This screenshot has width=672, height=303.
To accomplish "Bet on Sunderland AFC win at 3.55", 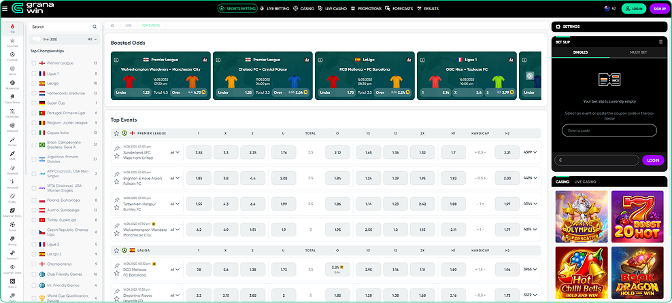I will (199, 152).
